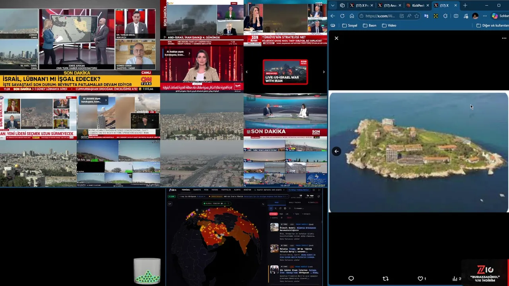Select the TERMINAL tab in Glint
This screenshot has width=509, height=286.
186,190
